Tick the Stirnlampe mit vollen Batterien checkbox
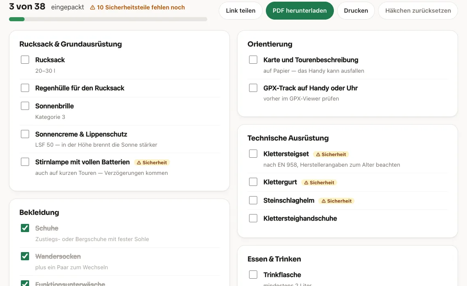 (25, 162)
